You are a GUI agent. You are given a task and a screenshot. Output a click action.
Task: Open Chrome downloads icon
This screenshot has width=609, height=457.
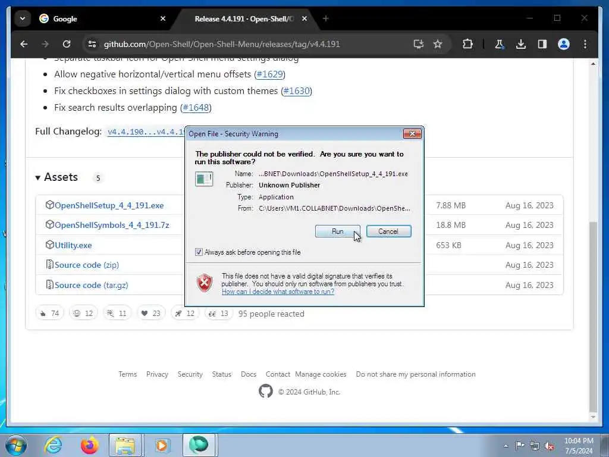[521, 44]
